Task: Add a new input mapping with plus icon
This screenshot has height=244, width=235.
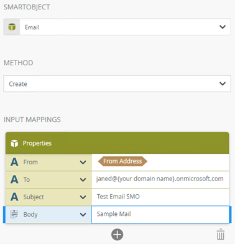Action: coord(118,235)
